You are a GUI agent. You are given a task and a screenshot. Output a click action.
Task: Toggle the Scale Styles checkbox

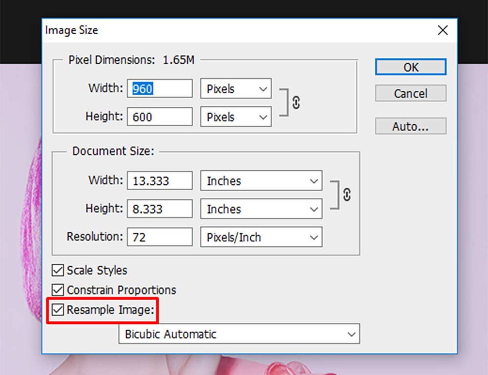click(58, 270)
